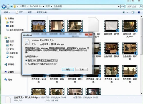The image size is (143, 104).
Task: Select the 血色浪漫 - 第10集 video thumbnail
Action: pyautogui.click(x=130, y=49)
